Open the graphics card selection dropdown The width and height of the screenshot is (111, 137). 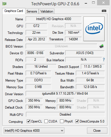[x=34, y=131]
